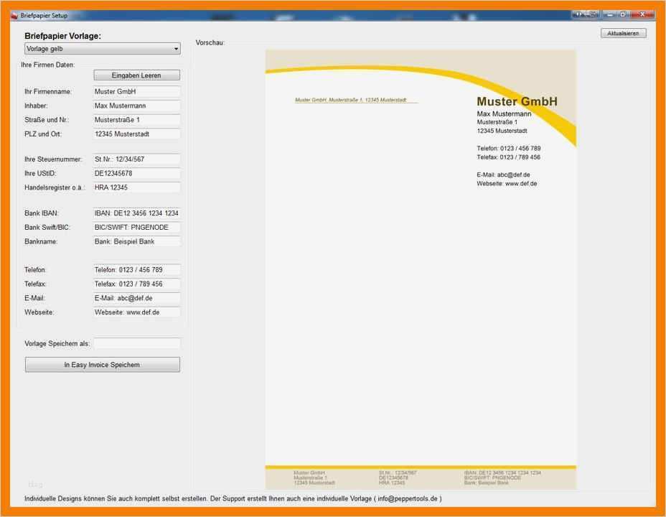Select the Inhaber field with Max Mustermann
The width and height of the screenshot is (666, 517).
tap(136, 106)
